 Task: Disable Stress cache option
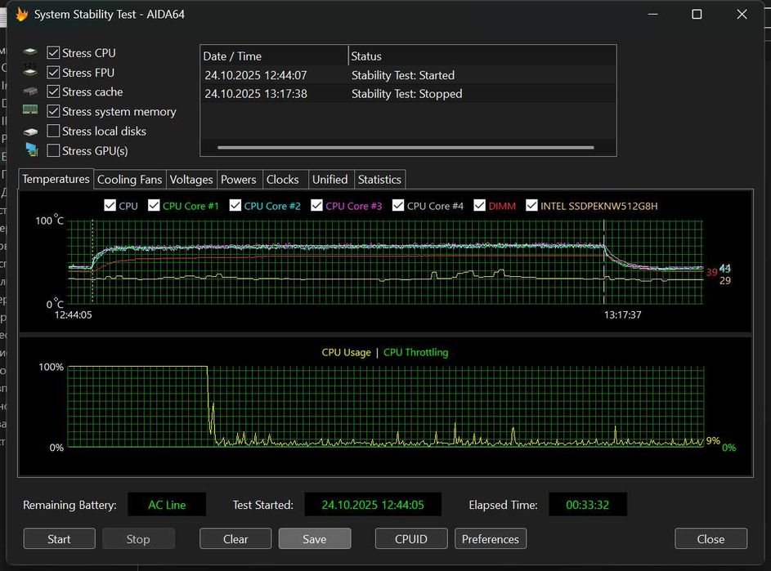tap(53, 91)
